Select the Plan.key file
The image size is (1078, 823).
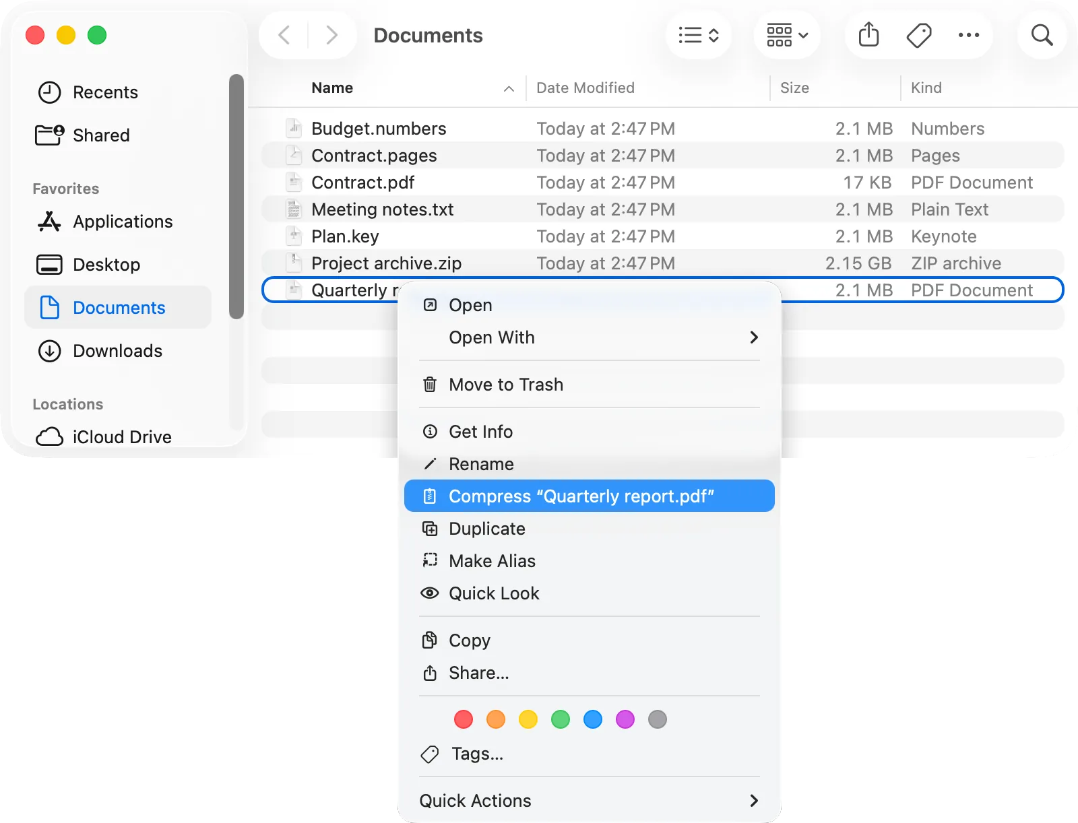coord(663,236)
